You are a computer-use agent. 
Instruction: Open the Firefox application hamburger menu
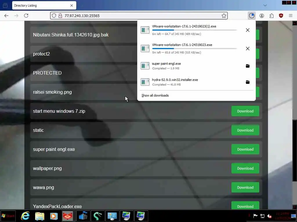[291, 16]
